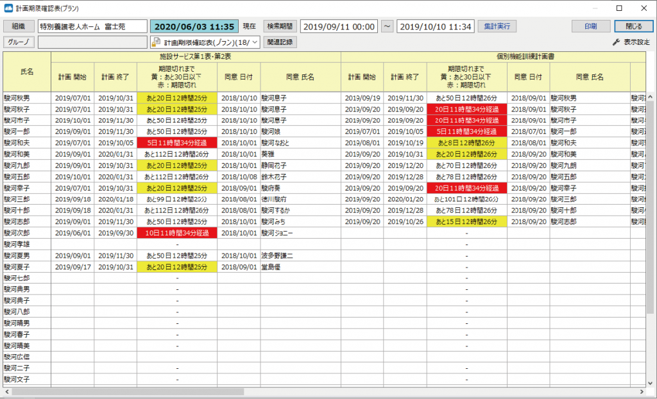Click the 印刷 print button
The width and height of the screenshot is (657, 399).
591,26
